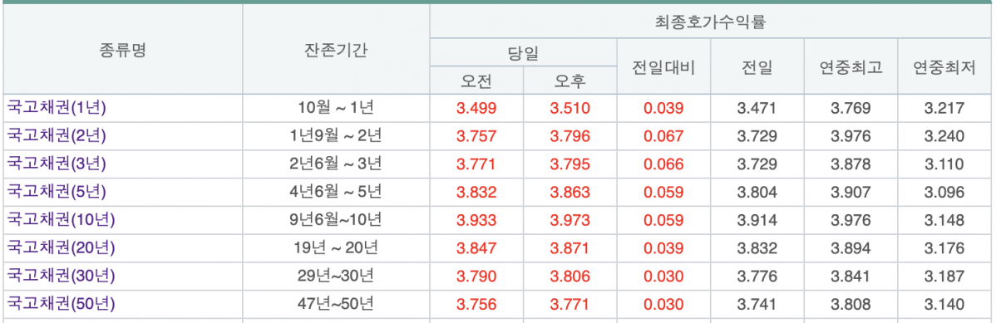Click yearly low 3.140
This screenshot has width=996, height=323.
click(944, 305)
